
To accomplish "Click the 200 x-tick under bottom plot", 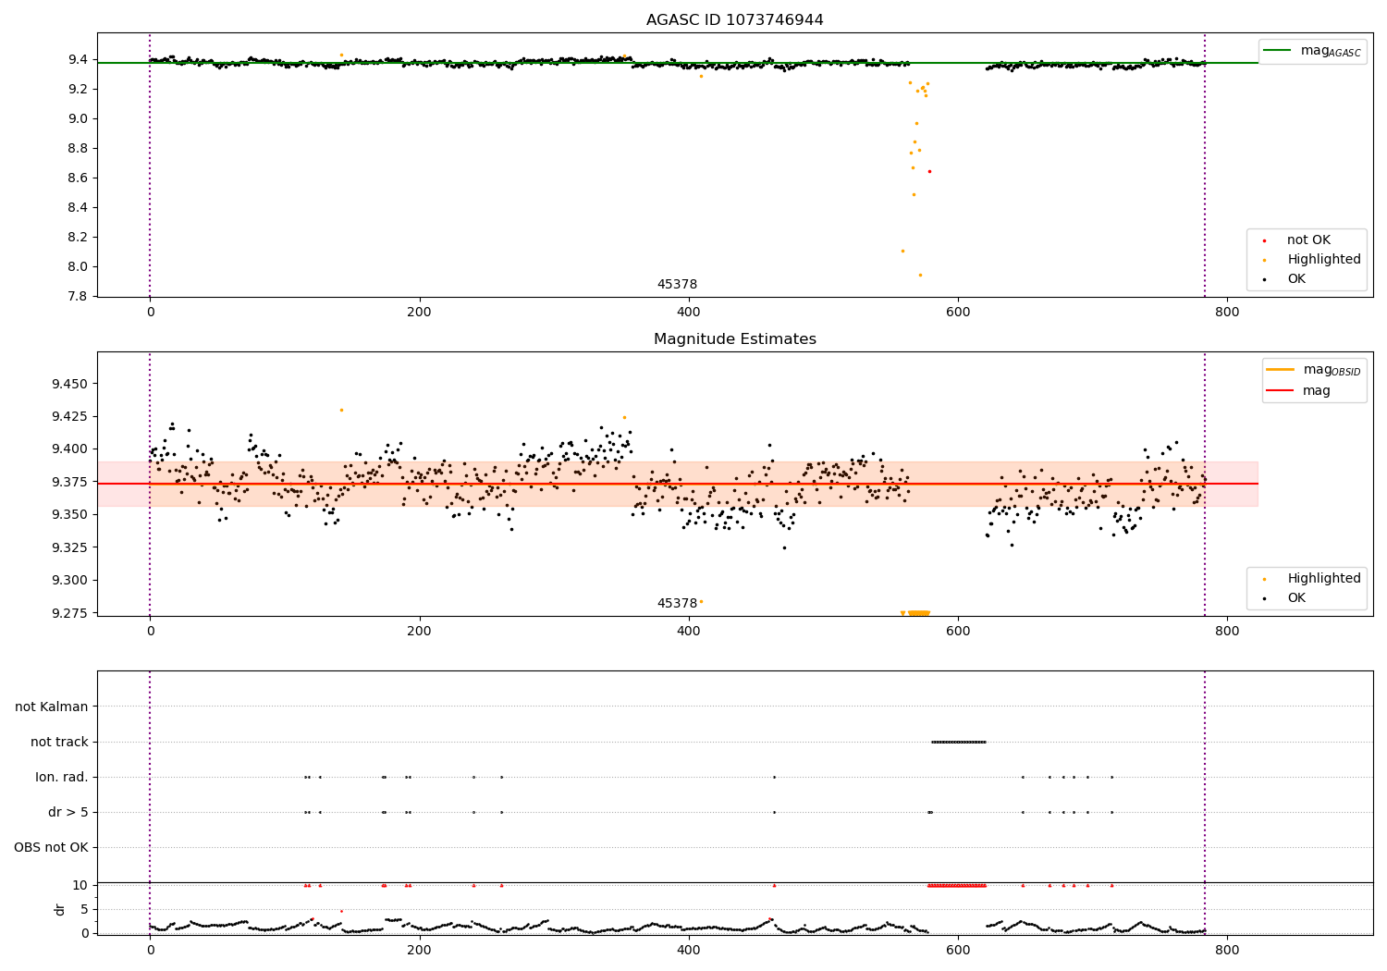I will (419, 950).
